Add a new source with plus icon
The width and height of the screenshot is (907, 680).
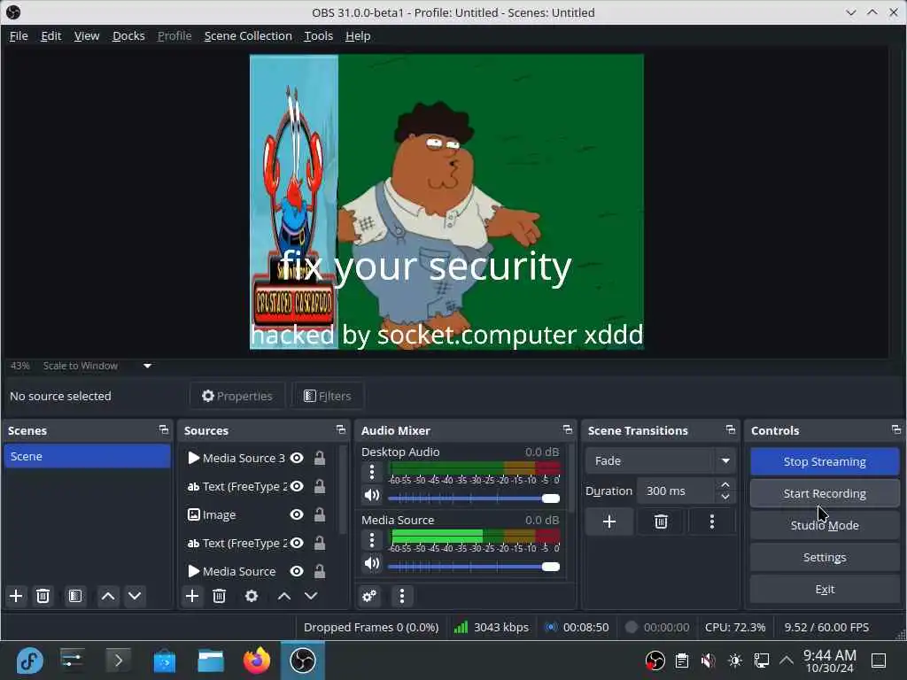(192, 596)
